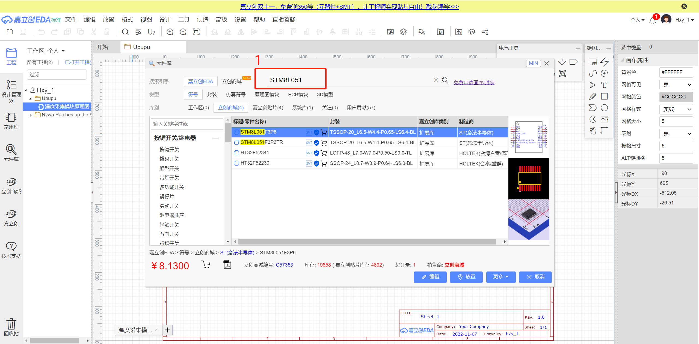Click the zoom in toolbar icon
This screenshot has height=344, width=699.
(x=170, y=32)
